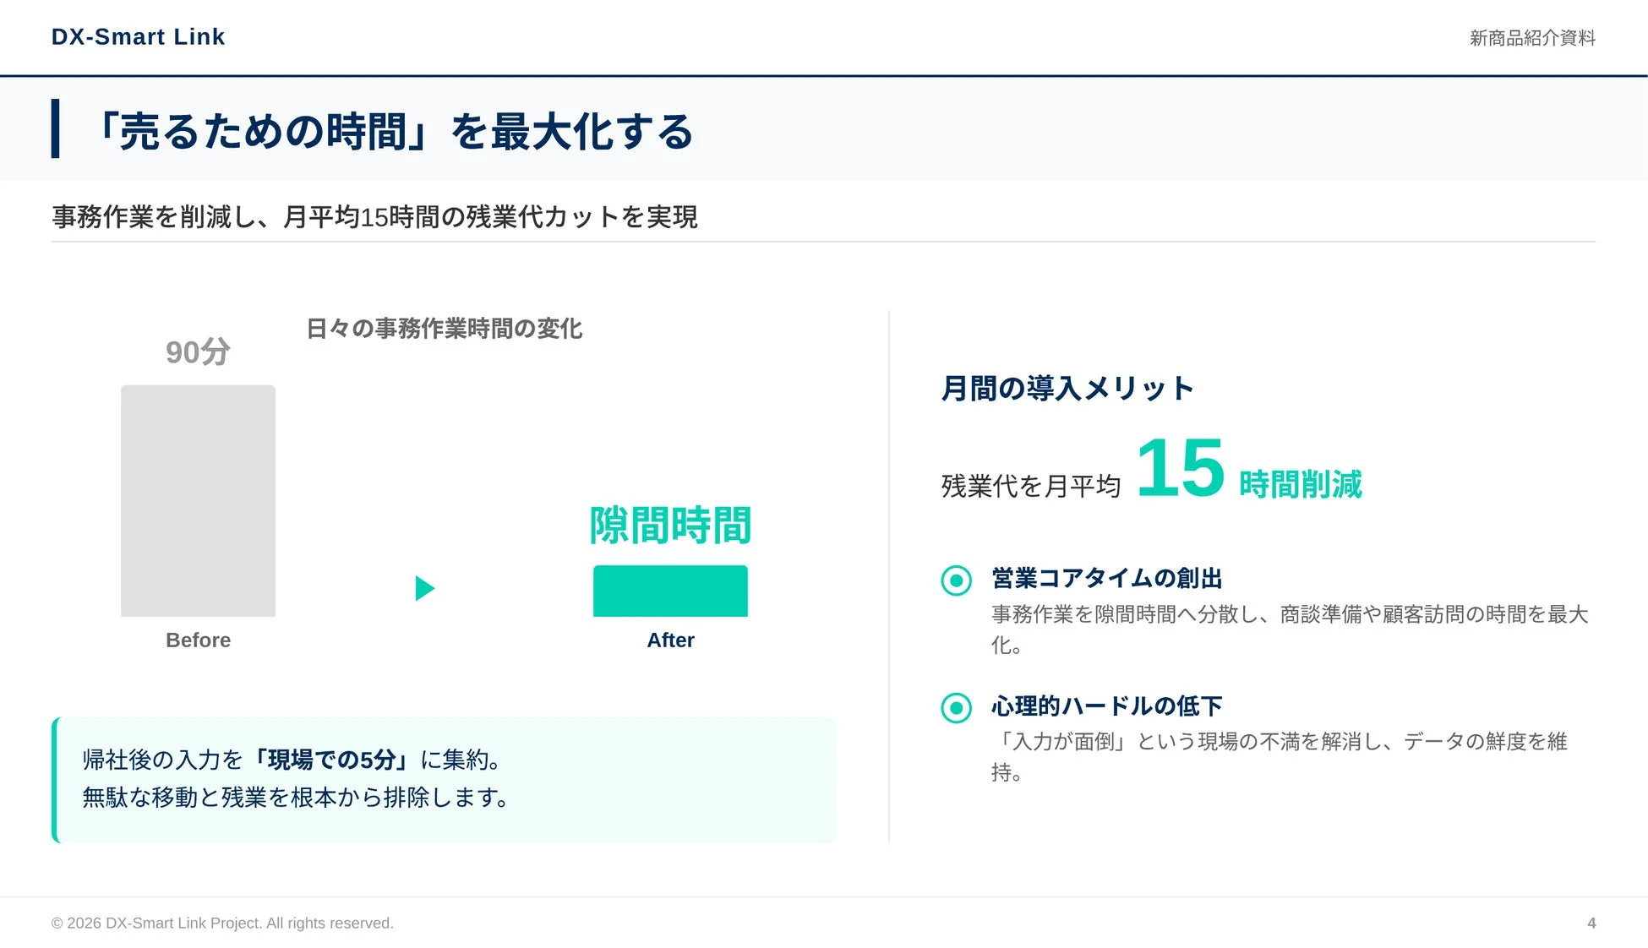Select the slide title 「売るための時間」を最大化する
The height and width of the screenshot is (948, 1648).
pos(397,131)
